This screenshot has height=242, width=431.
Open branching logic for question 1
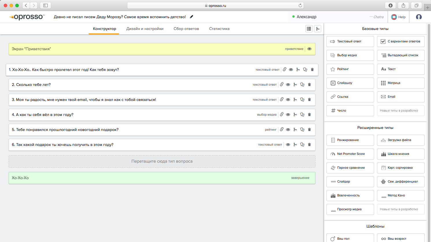(298, 70)
